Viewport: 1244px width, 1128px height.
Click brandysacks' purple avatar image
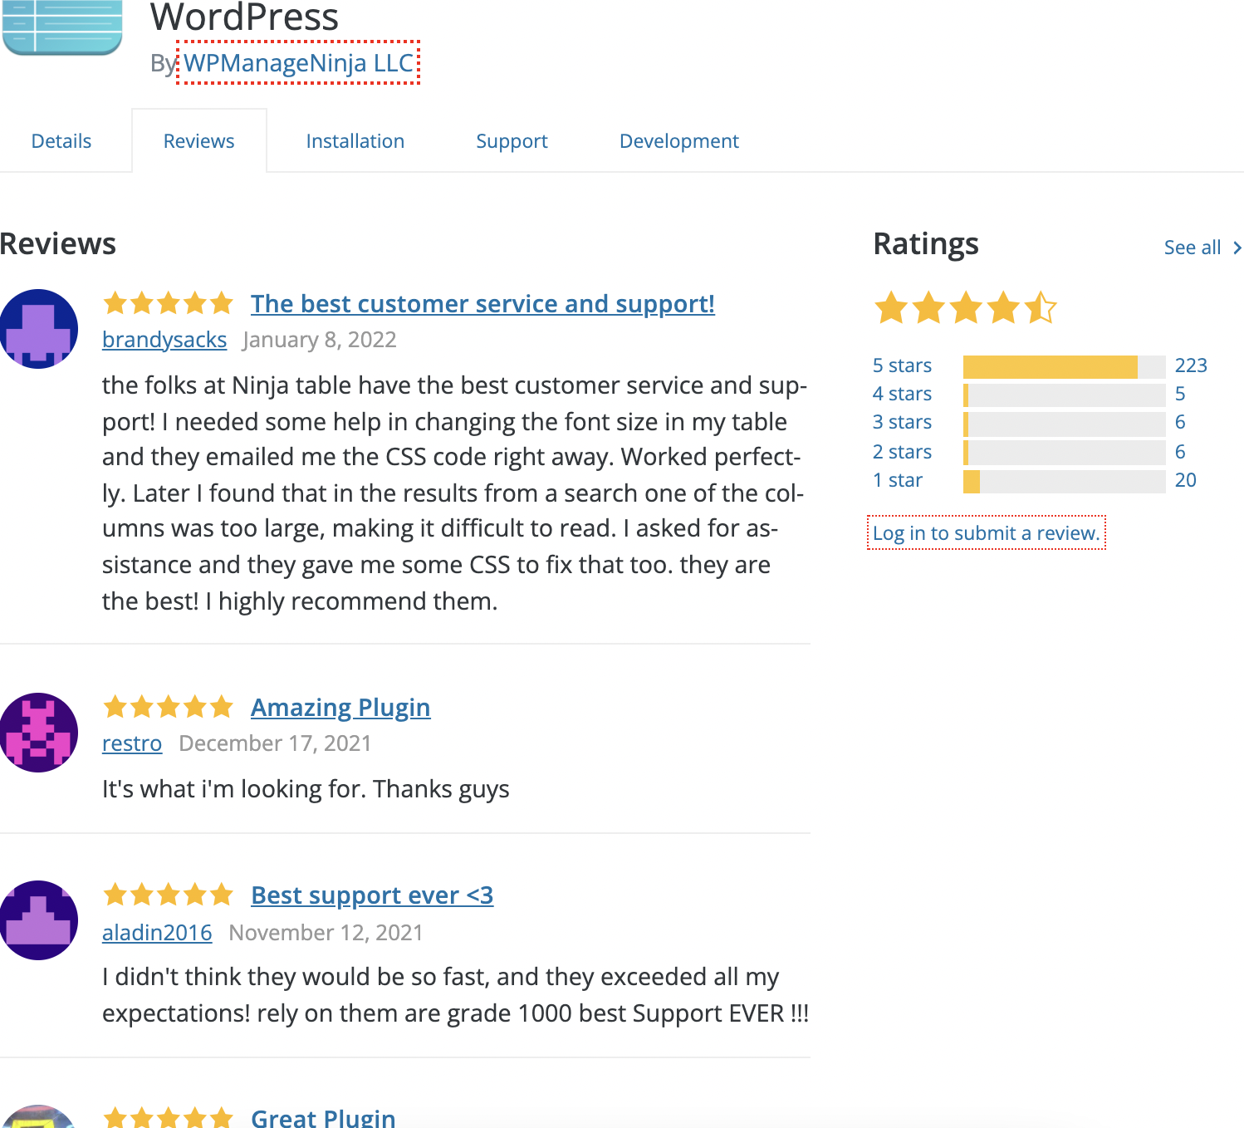[x=38, y=329]
